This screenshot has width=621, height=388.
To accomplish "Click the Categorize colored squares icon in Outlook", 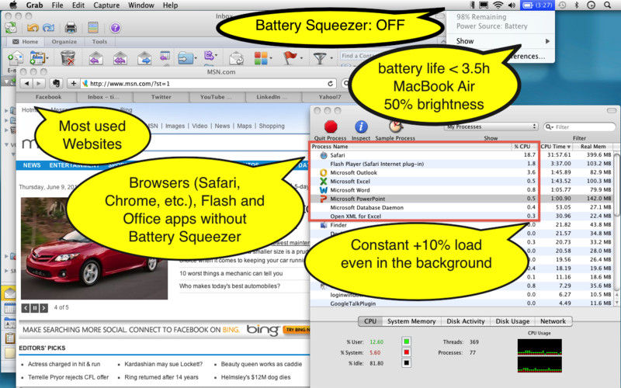I will click(261, 58).
